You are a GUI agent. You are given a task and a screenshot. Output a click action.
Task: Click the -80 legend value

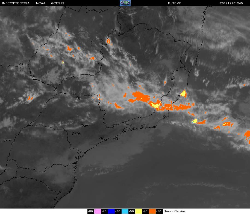click(91, 211)
